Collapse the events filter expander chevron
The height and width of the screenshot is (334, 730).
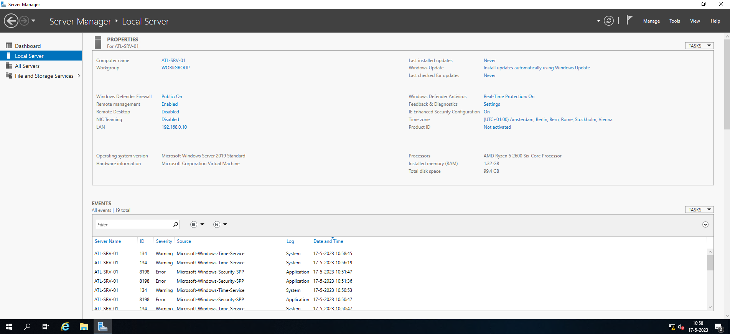tap(705, 225)
